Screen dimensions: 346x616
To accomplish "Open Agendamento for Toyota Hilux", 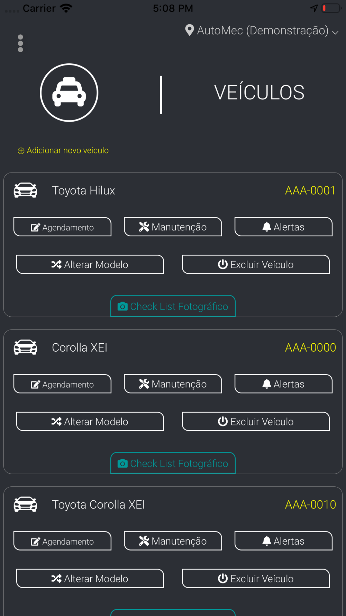I will [62, 227].
